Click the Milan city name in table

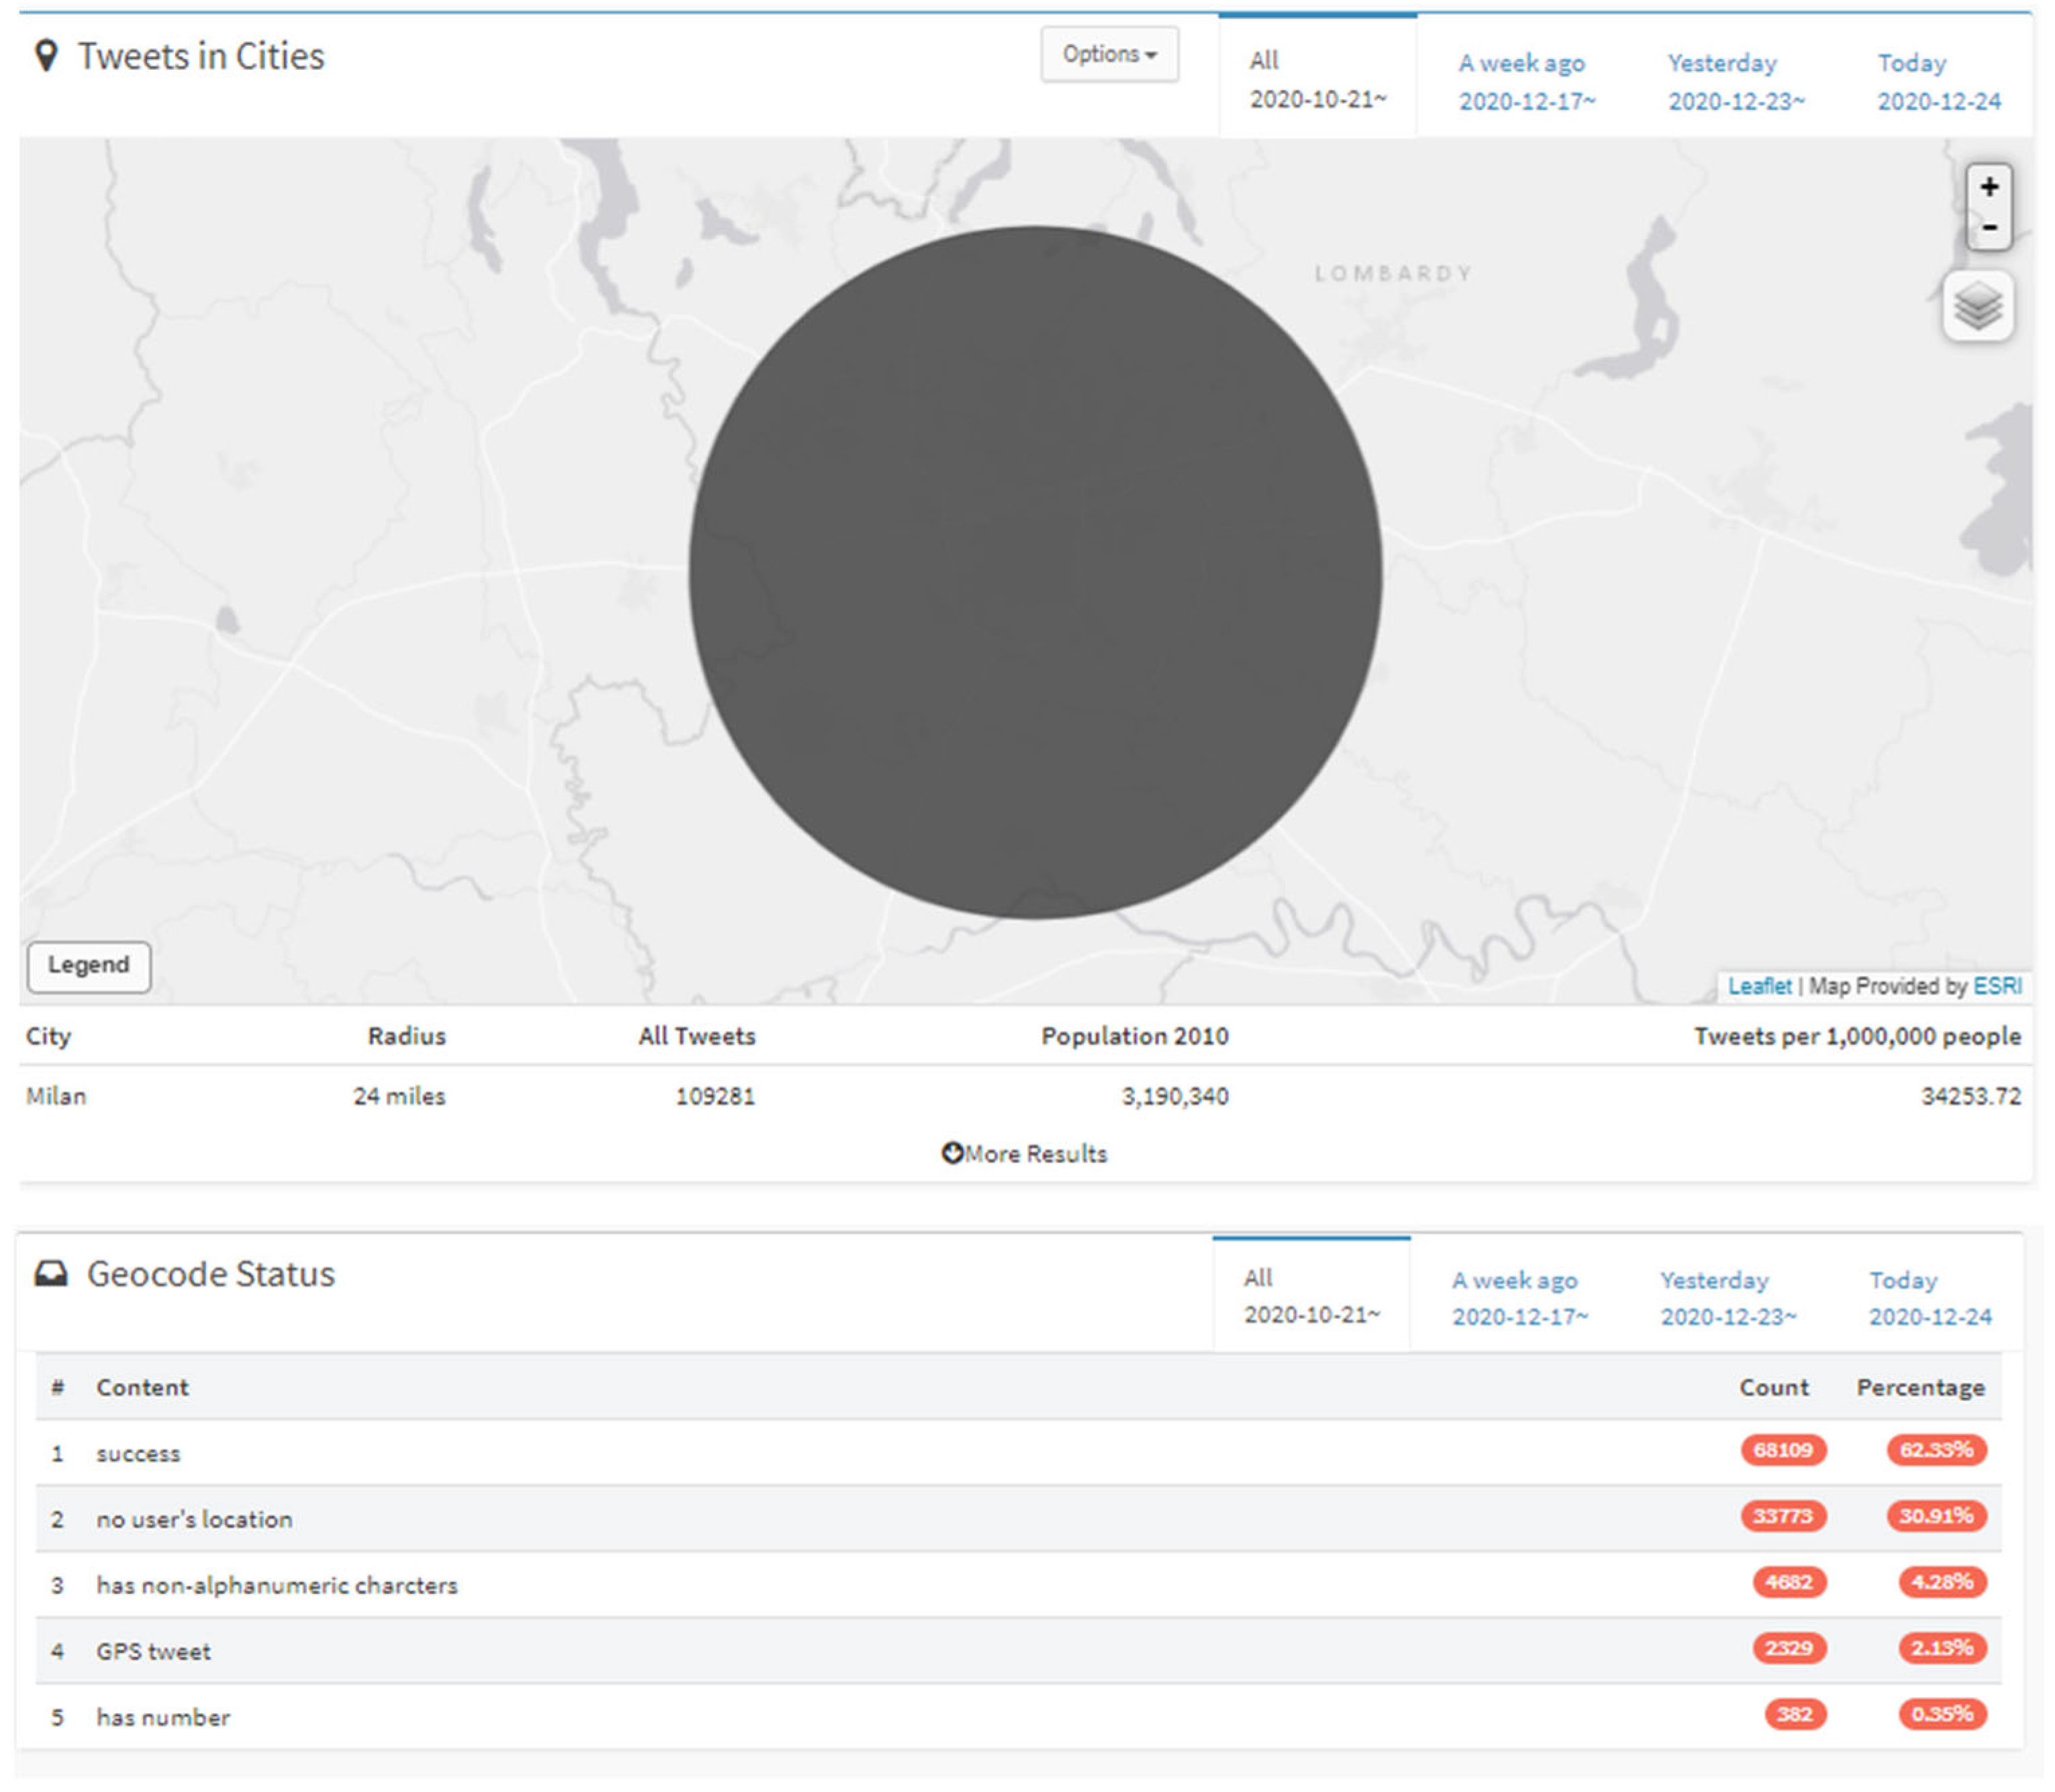coord(56,1096)
